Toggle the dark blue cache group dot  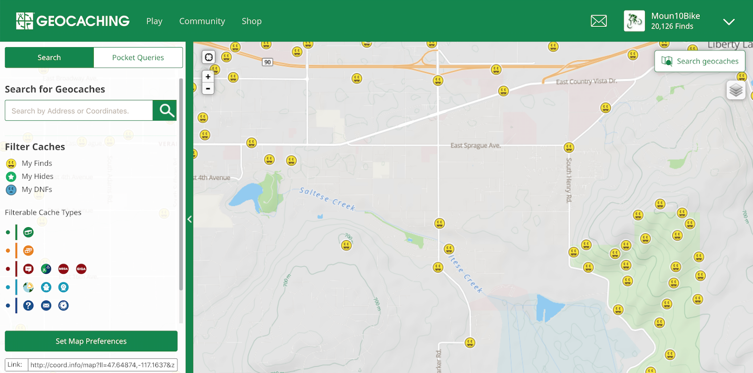[8, 305]
